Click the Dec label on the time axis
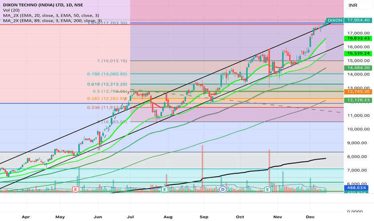Image resolution: width=374 pixels, height=221 pixels. (x=310, y=217)
